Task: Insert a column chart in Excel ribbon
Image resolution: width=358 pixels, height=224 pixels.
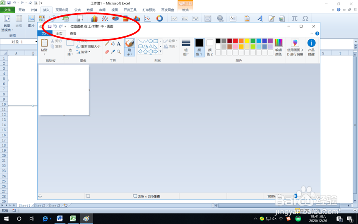Action: click(94, 19)
